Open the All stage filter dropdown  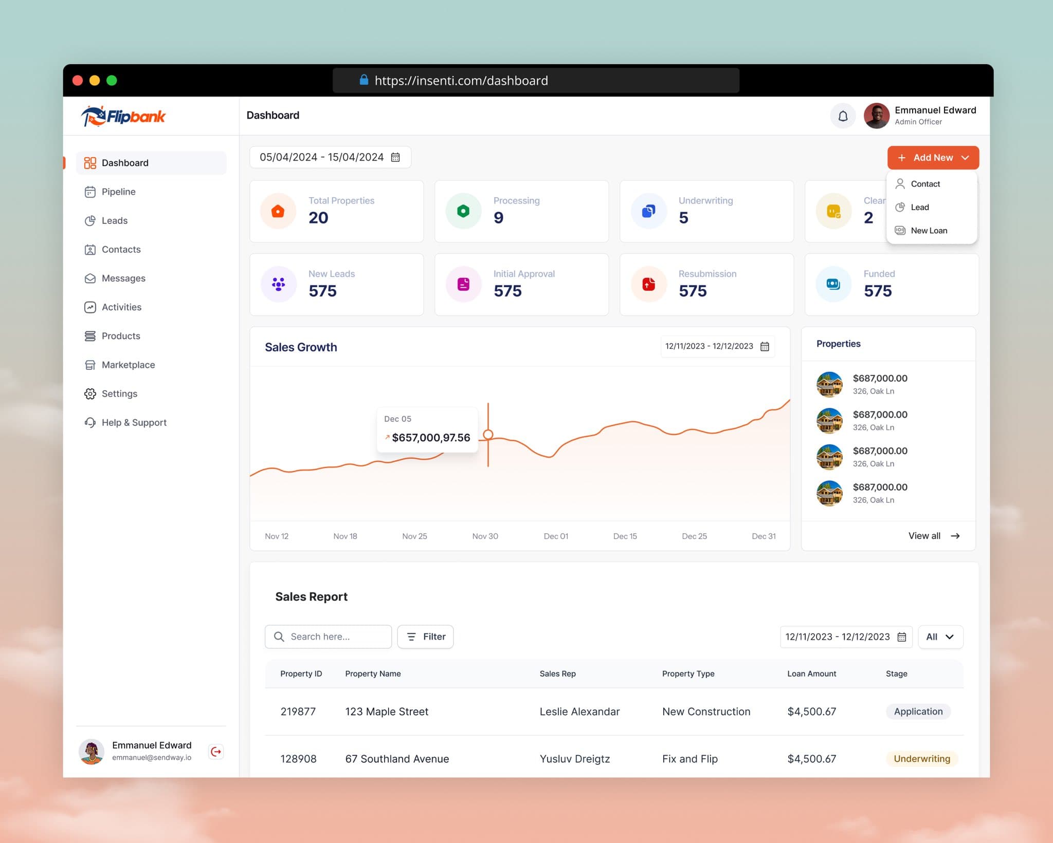[940, 636]
